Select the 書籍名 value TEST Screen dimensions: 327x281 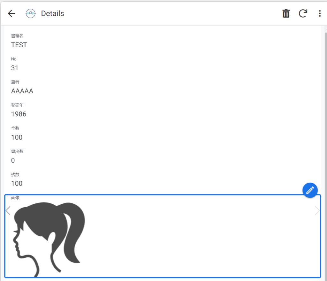pos(19,45)
